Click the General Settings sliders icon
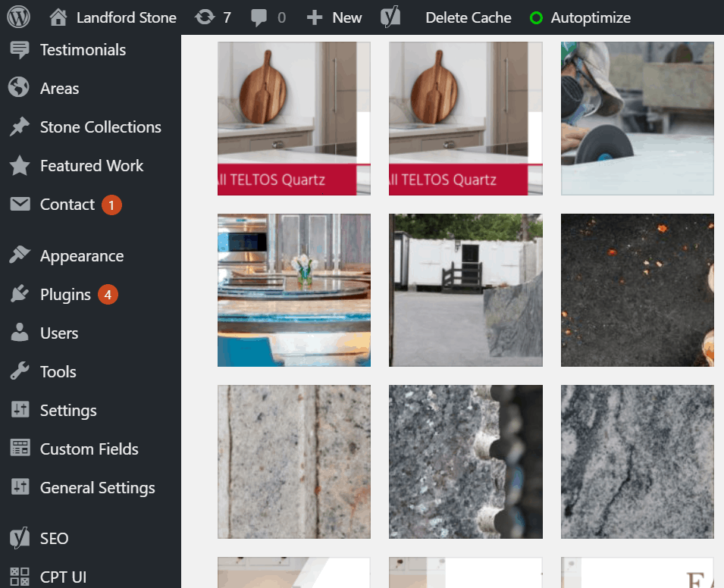 [x=20, y=487]
